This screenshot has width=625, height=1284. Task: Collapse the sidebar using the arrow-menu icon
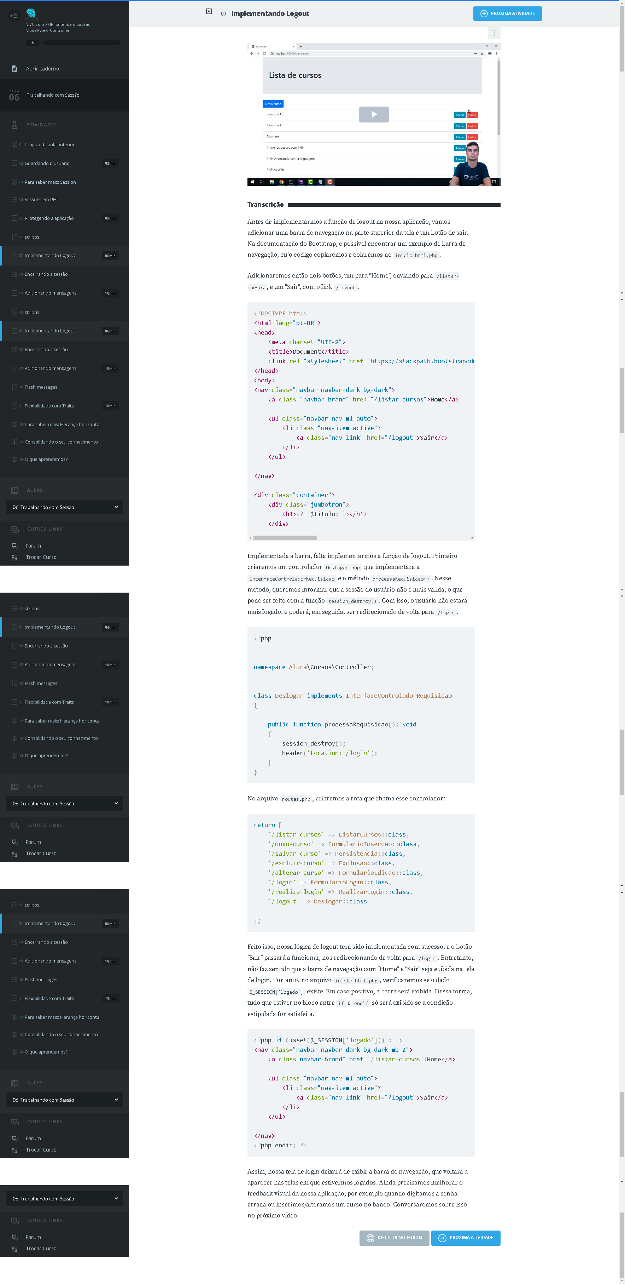click(14, 16)
